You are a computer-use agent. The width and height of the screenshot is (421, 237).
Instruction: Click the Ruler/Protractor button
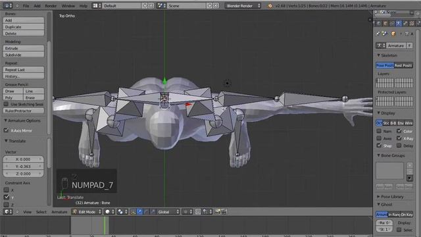pos(24,111)
